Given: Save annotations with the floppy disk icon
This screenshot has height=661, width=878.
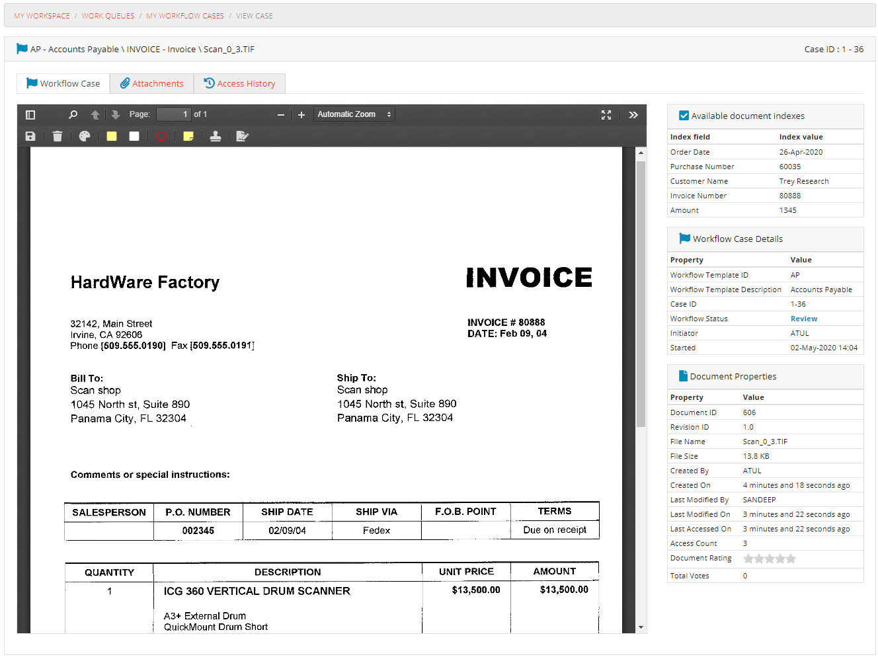Looking at the screenshot, I should pyautogui.click(x=30, y=136).
